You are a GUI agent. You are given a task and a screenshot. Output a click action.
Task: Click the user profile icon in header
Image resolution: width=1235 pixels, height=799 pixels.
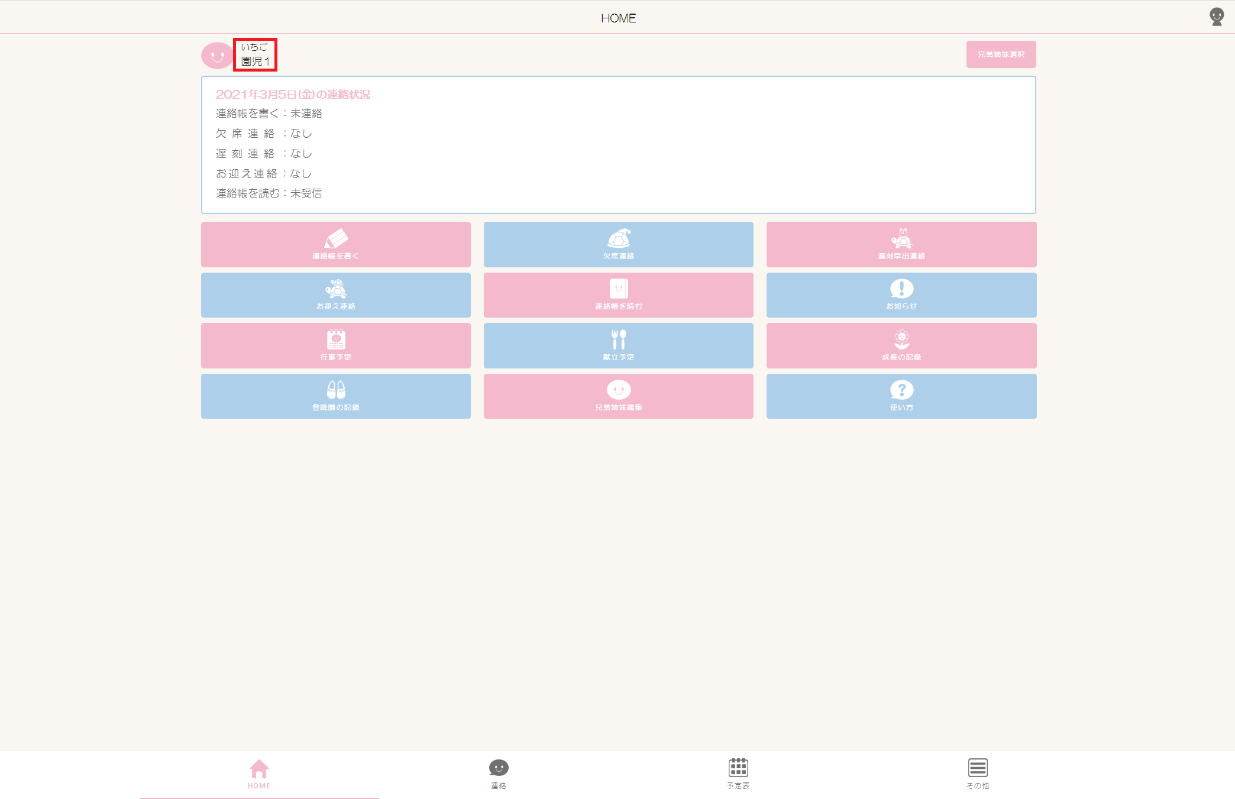pos(1217,17)
